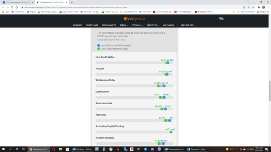Open Calculator from the taskbar
The height and width of the screenshot is (152, 271).
104,149
